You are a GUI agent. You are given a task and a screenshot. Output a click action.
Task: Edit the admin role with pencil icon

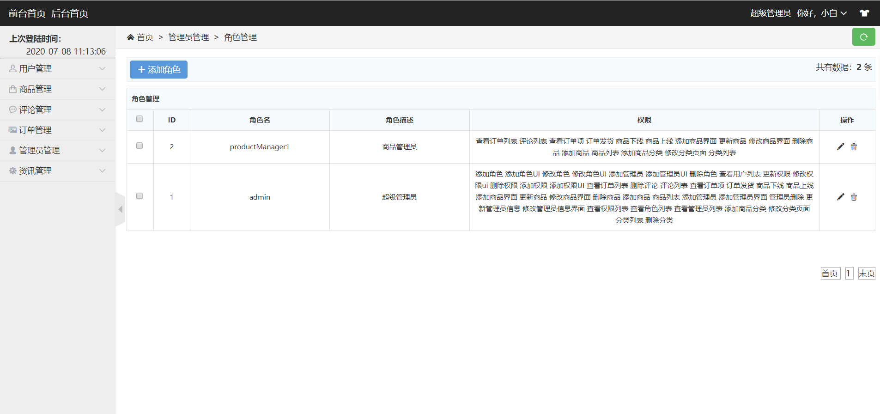(840, 197)
